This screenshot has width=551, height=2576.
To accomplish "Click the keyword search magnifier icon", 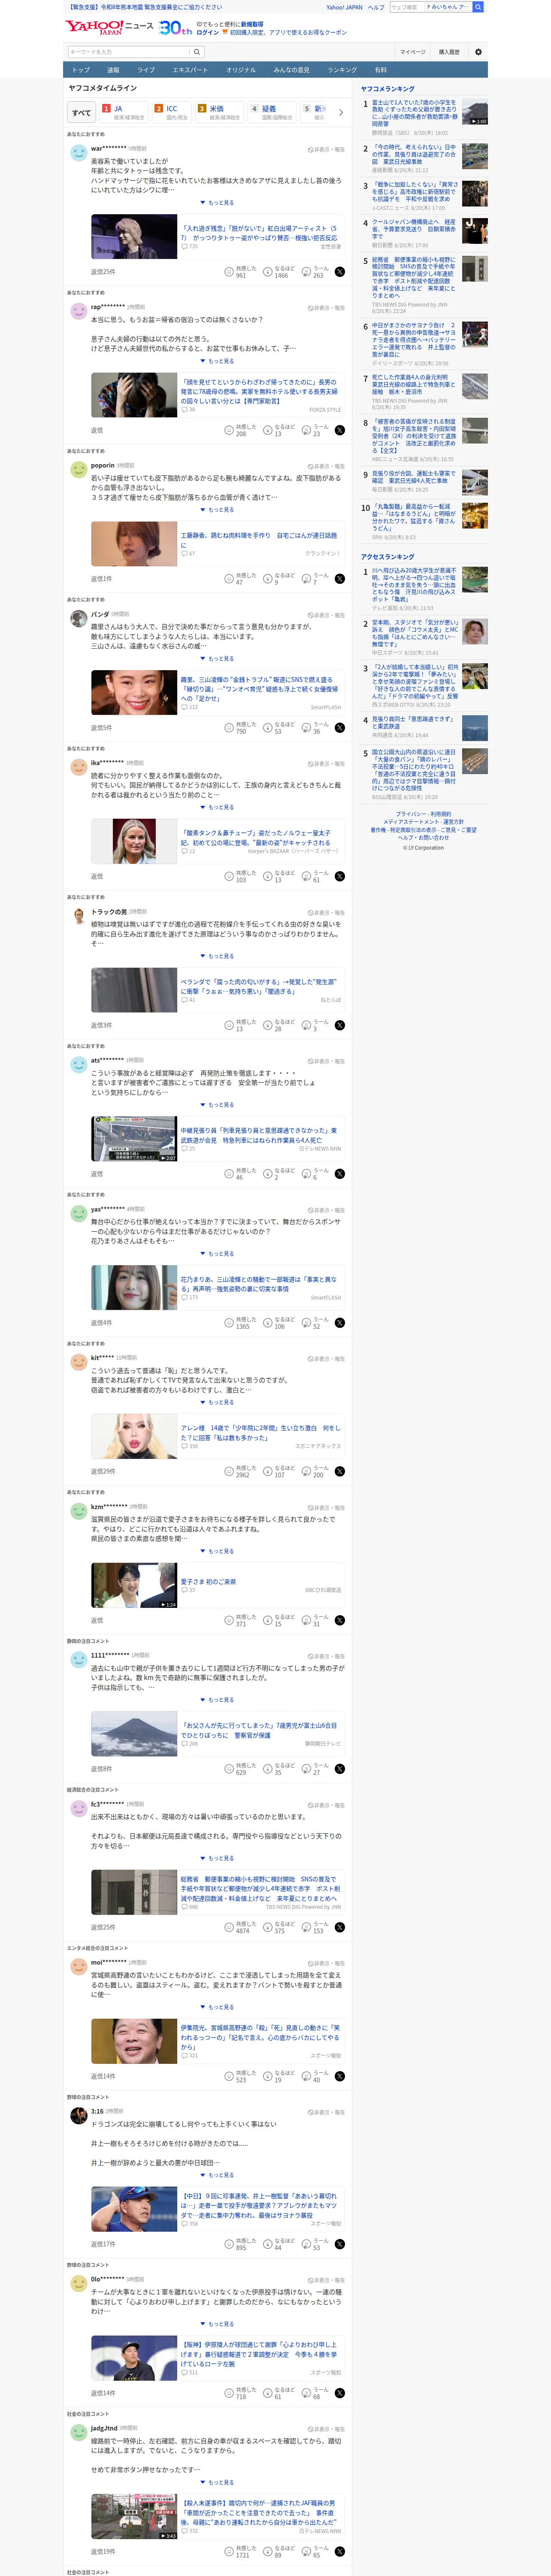I will pos(197,52).
